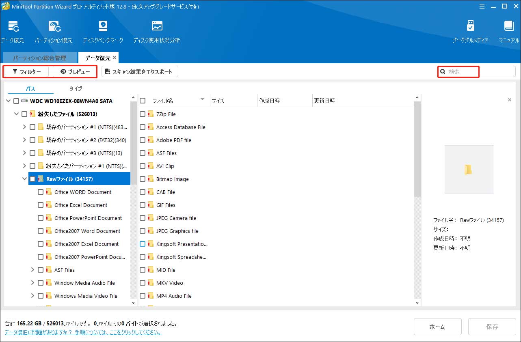Expand the Windows Media Video File node
Viewport: 521px width, 342px height.
[32, 296]
